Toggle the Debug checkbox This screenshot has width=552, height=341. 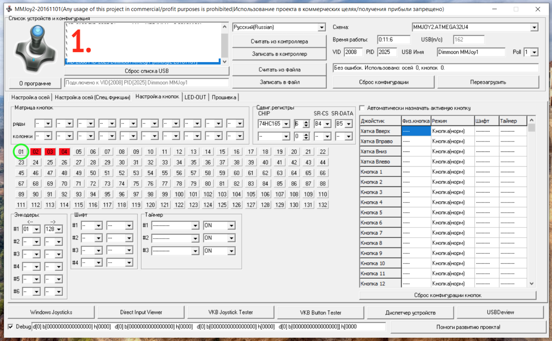pyautogui.click(x=11, y=327)
